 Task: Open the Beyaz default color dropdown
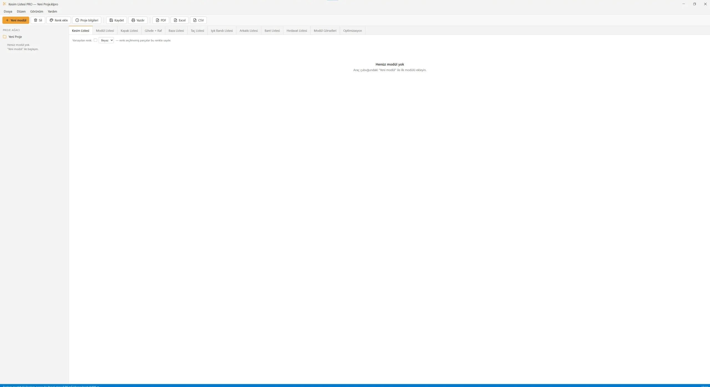(x=106, y=40)
